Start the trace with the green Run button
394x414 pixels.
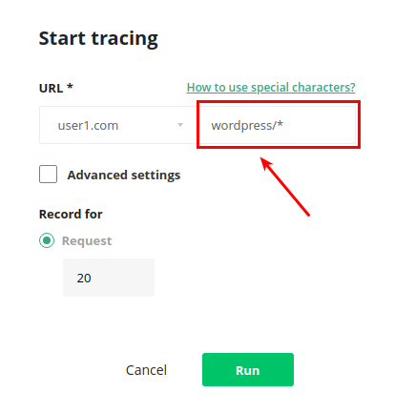point(248,370)
